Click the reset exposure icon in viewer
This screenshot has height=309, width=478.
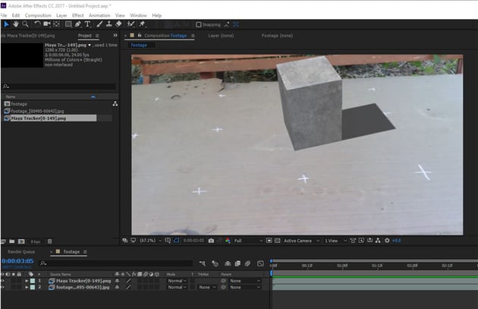pos(387,241)
